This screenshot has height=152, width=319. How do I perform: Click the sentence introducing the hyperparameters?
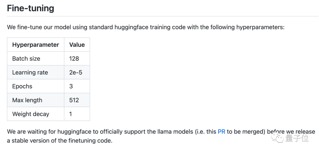(x=145, y=27)
